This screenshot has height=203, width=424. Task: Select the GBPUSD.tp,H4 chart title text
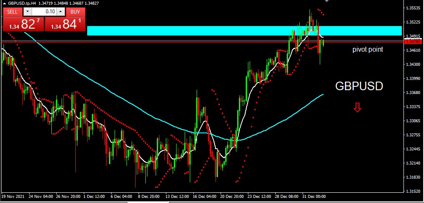(22, 3)
